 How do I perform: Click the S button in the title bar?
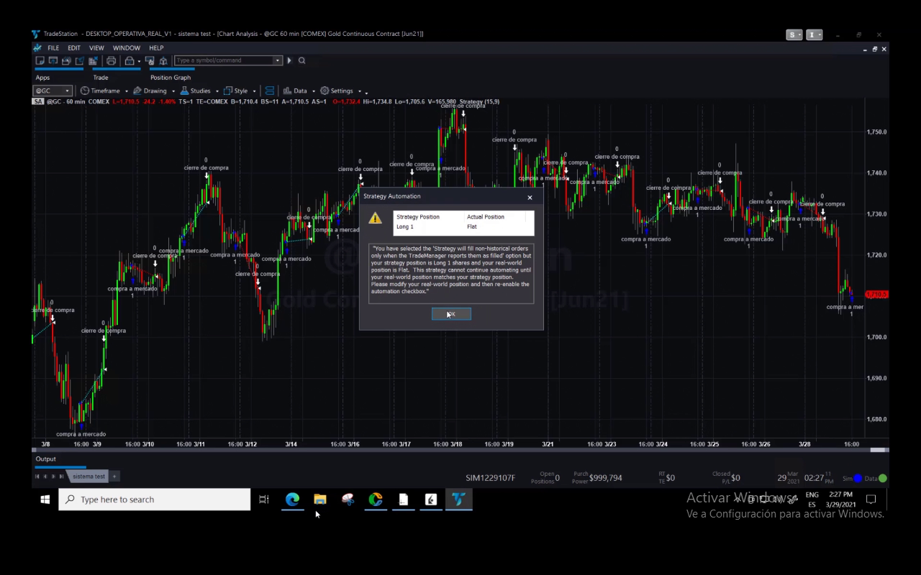[x=794, y=34]
